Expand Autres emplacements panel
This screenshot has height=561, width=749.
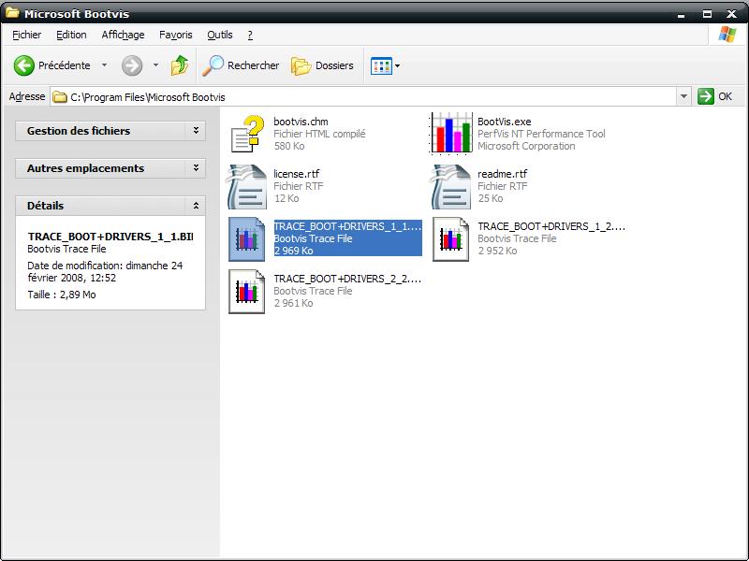click(196, 168)
